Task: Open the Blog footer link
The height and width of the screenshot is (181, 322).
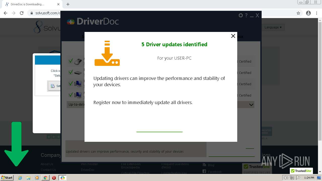Action: coord(211,165)
